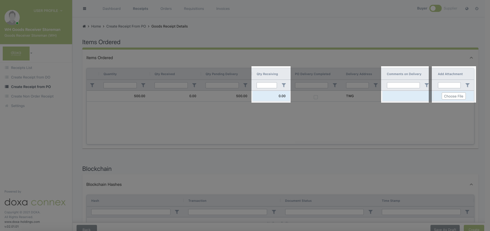490x231 pixels.
Task: Click the Choose File button
Action: tap(454, 96)
